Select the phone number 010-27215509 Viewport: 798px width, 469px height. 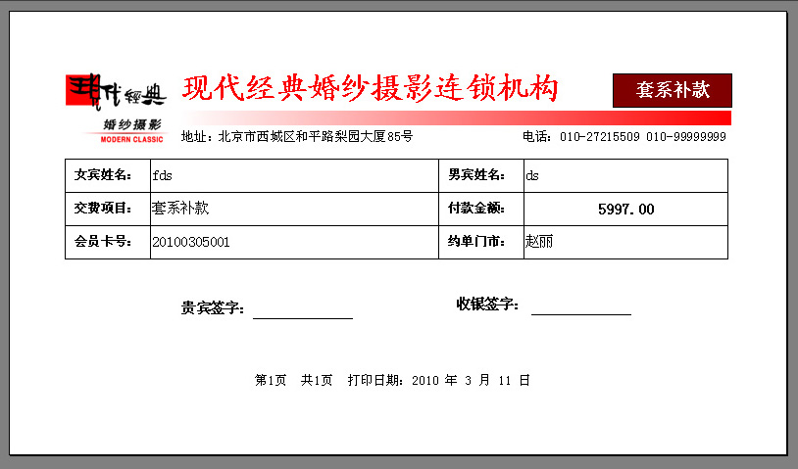[600, 137]
